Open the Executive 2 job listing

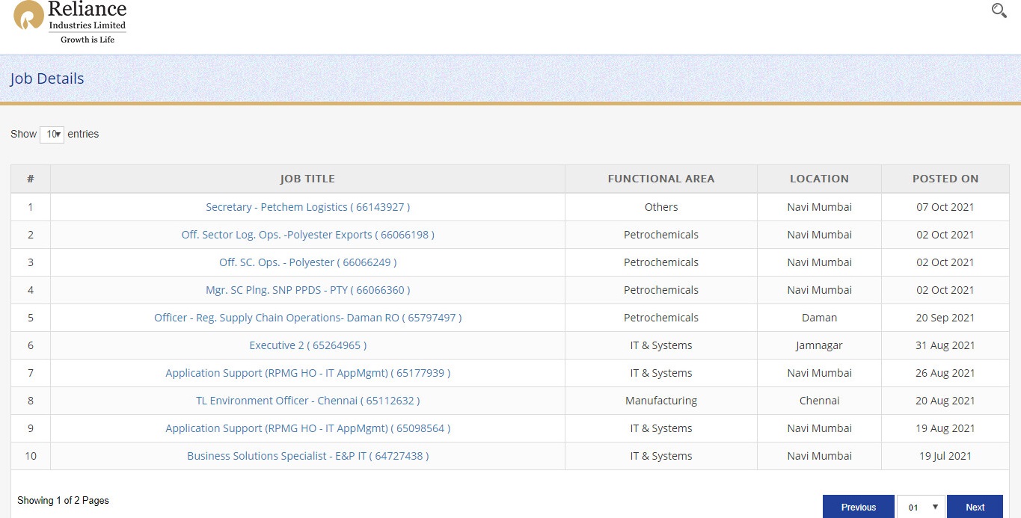click(307, 345)
